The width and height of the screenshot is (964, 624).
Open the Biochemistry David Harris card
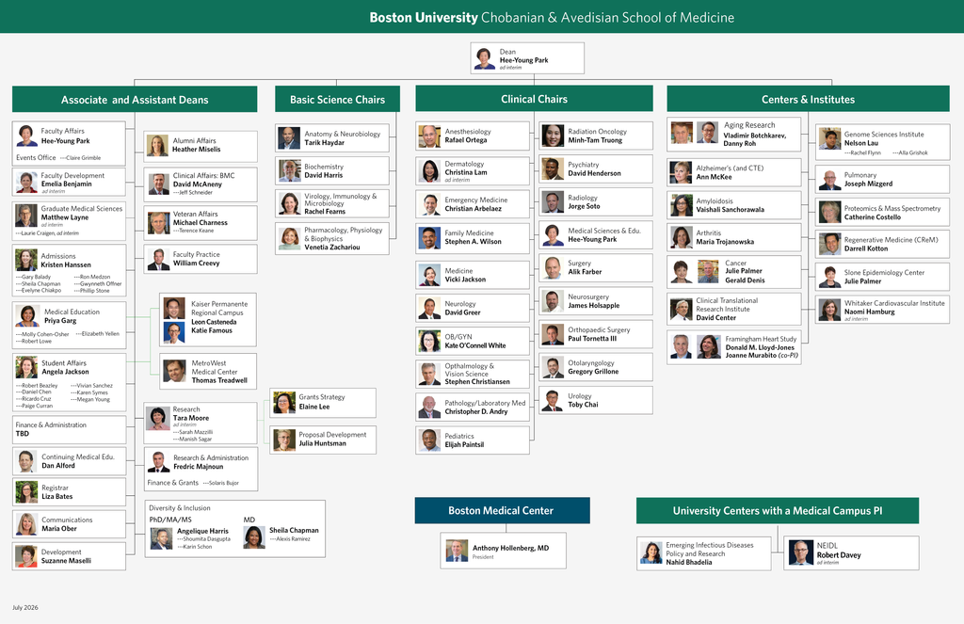pyautogui.click(x=332, y=171)
